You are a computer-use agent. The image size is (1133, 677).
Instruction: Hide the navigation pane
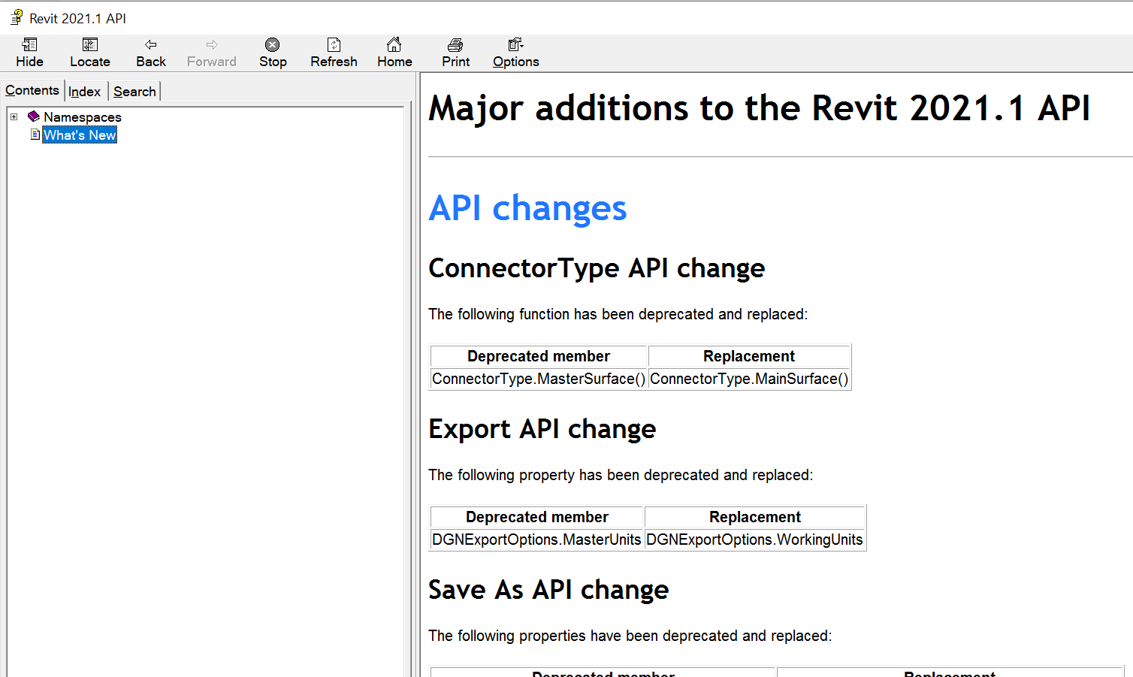[x=29, y=51]
